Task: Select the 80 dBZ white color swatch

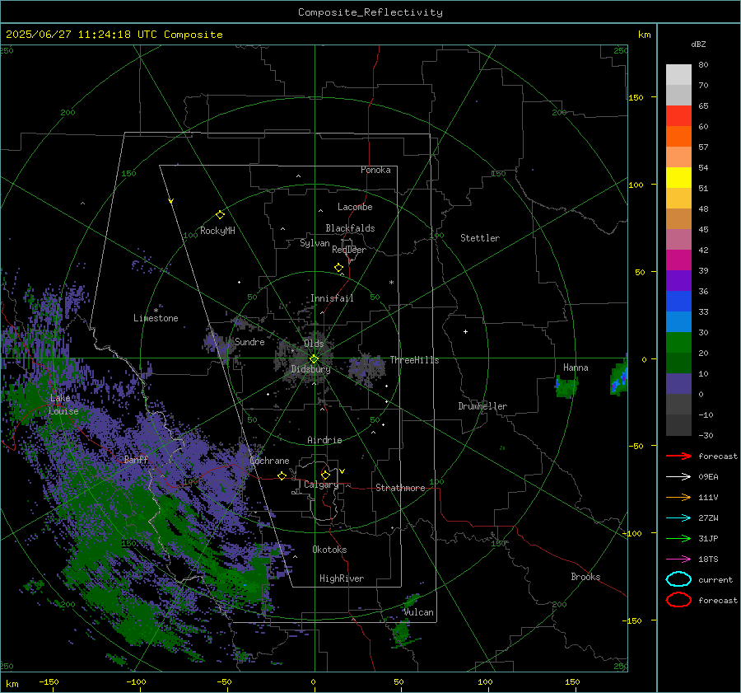Action: click(678, 74)
